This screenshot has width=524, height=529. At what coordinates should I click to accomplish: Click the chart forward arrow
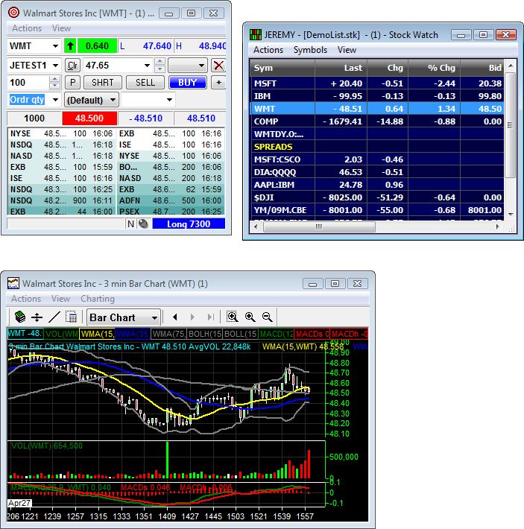point(192,317)
